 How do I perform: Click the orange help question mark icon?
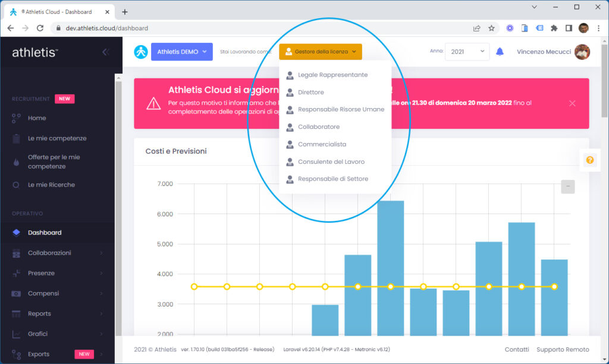589,160
